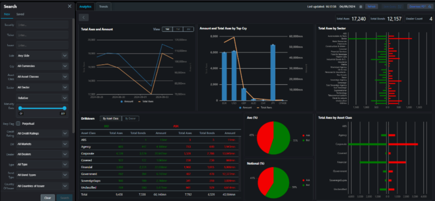Select the 1M view option

tap(178, 29)
